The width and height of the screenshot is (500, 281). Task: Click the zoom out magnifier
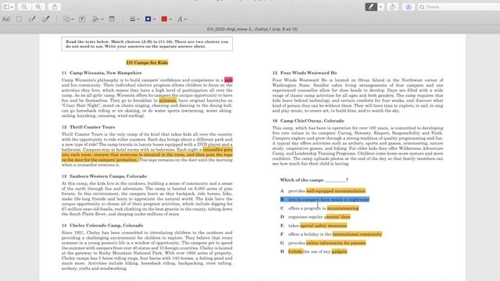(24, 7)
